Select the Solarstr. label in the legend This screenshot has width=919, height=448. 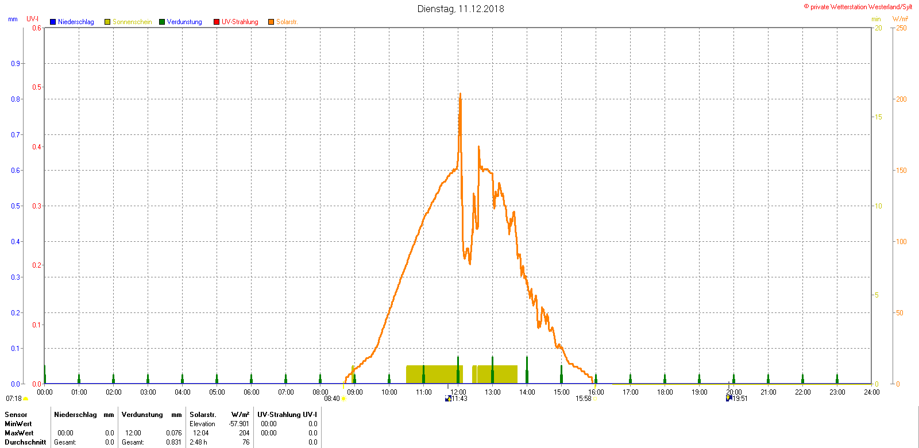tap(287, 22)
